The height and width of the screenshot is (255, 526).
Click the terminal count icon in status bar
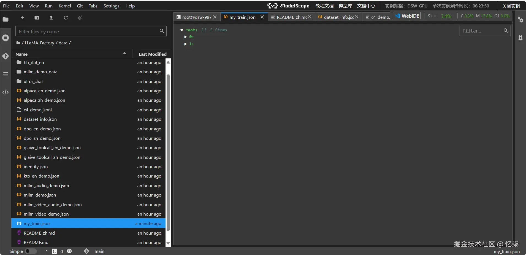coord(55,251)
